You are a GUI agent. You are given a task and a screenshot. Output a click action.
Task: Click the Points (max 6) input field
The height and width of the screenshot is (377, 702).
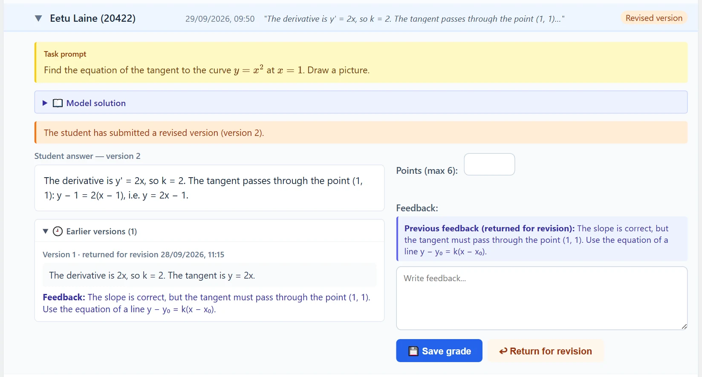489,164
